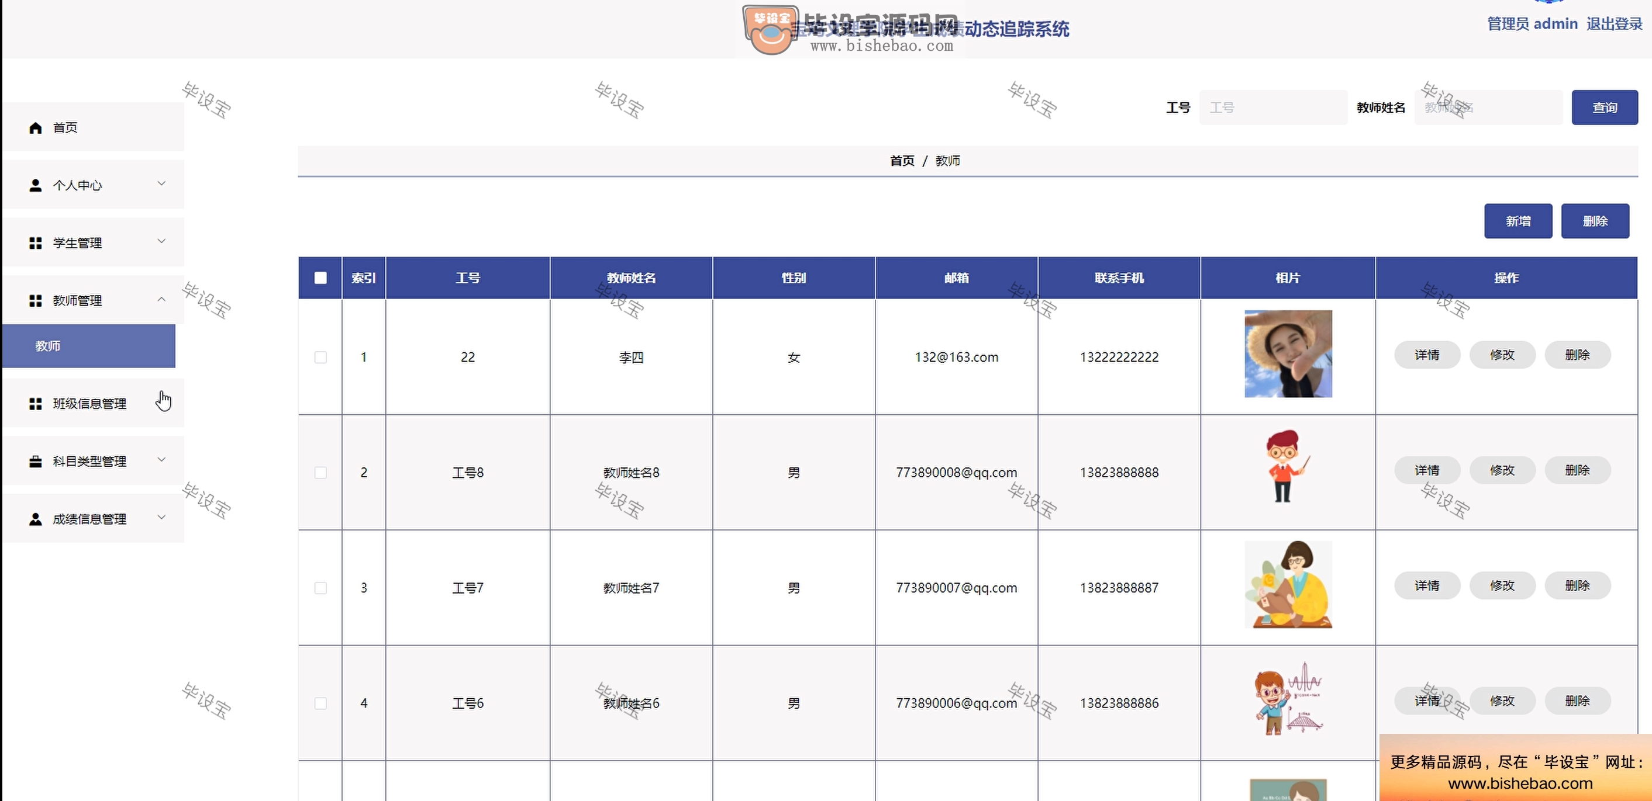Click 退出登录 link

coord(1614,24)
